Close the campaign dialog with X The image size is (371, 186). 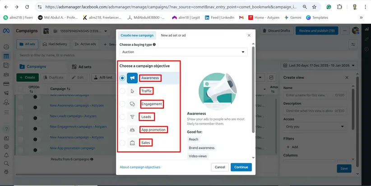pyautogui.click(x=249, y=35)
